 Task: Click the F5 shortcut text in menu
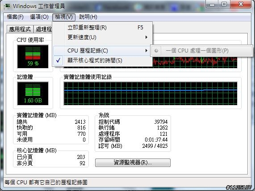[140, 28]
